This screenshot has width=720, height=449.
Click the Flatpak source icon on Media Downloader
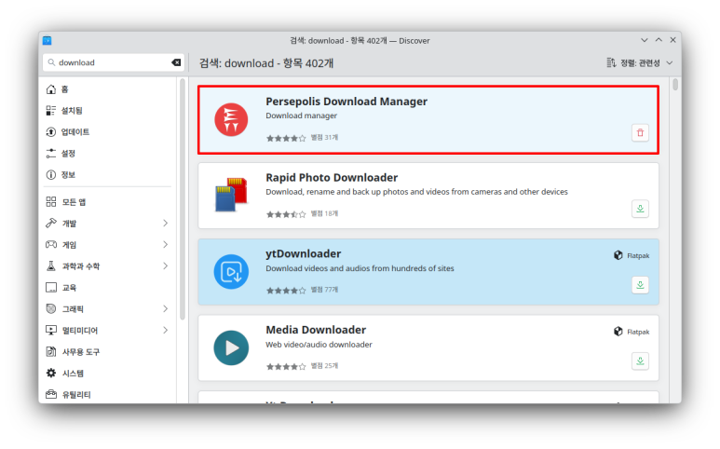[618, 332]
